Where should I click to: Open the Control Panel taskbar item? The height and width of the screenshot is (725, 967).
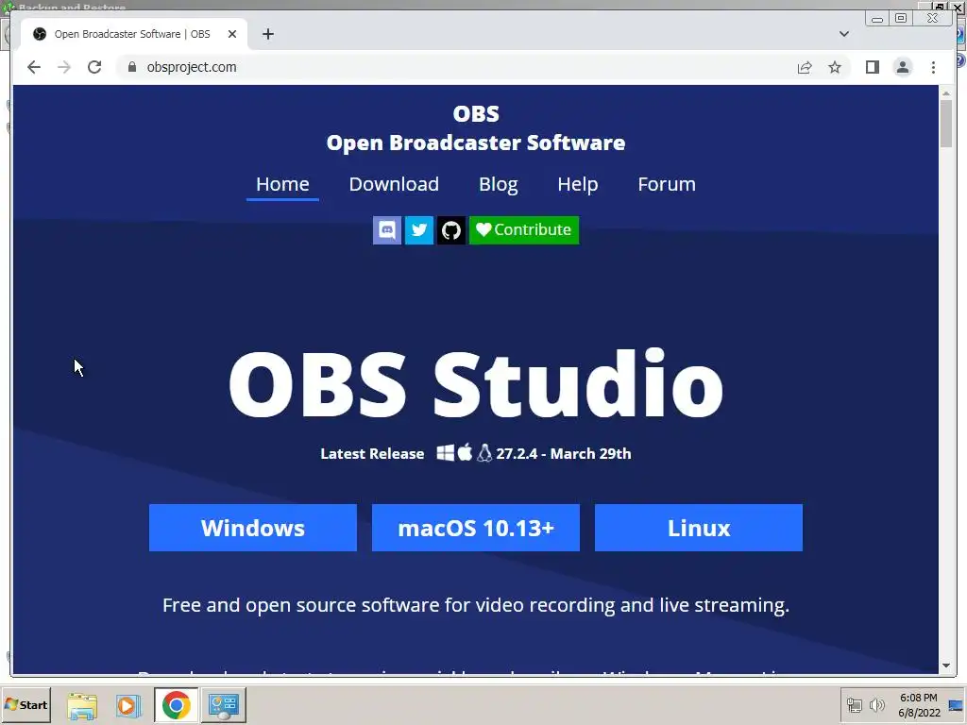tap(223, 705)
